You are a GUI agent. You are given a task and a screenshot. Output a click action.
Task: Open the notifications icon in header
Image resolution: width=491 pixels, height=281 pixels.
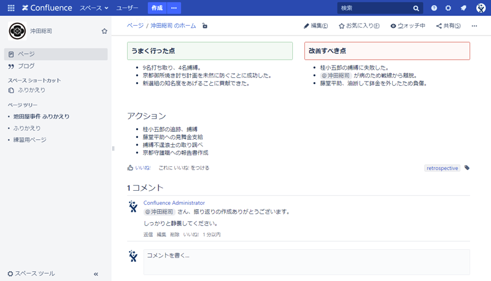click(463, 8)
